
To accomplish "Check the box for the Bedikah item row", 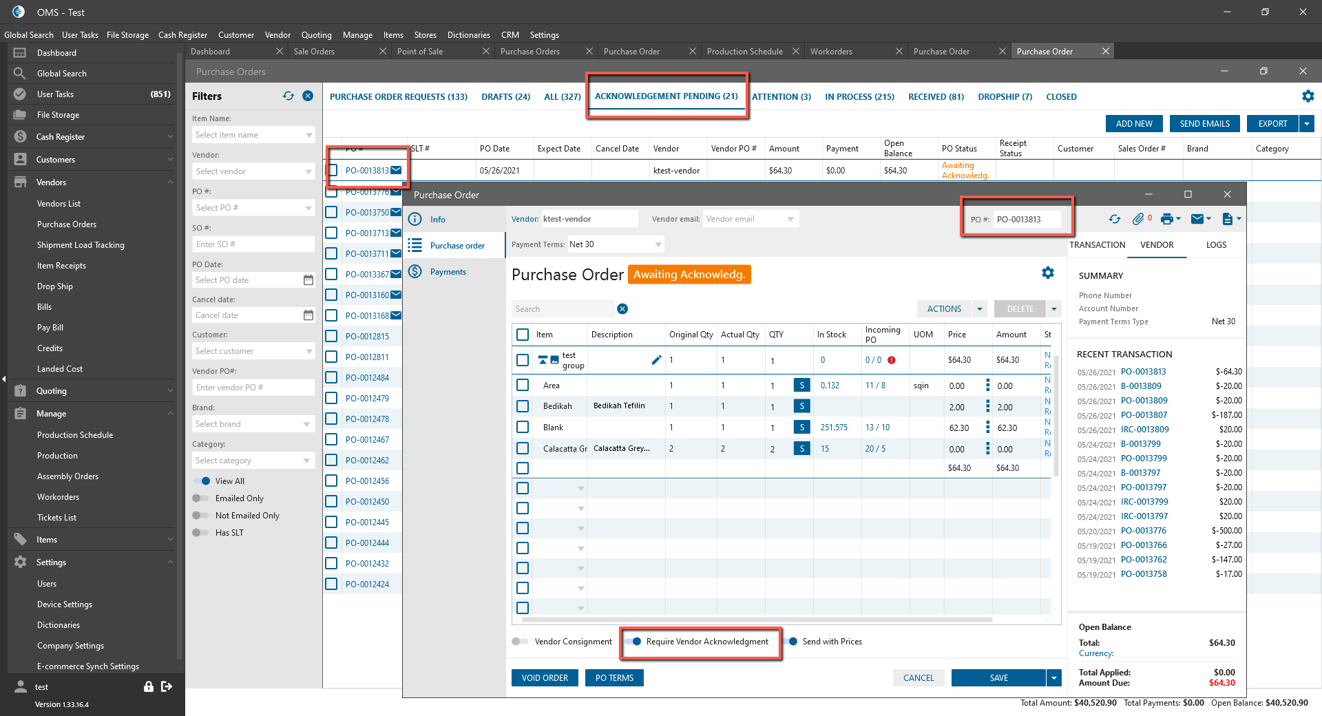I will (523, 406).
